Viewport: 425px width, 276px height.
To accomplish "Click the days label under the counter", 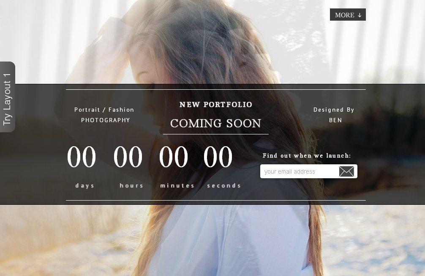I will coord(85,186).
